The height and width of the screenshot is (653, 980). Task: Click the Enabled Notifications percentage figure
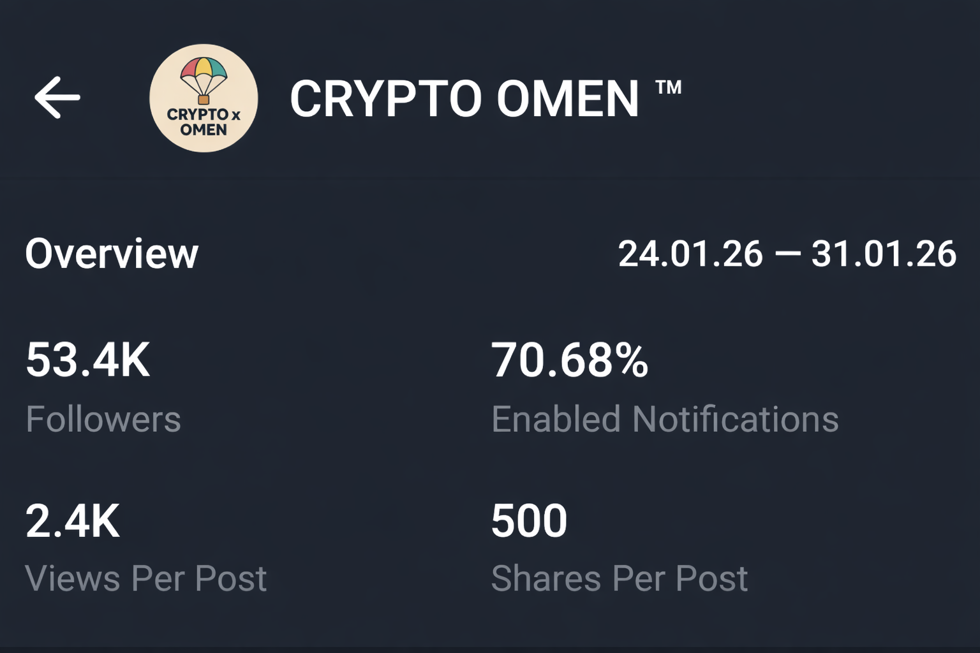click(569, 359)
